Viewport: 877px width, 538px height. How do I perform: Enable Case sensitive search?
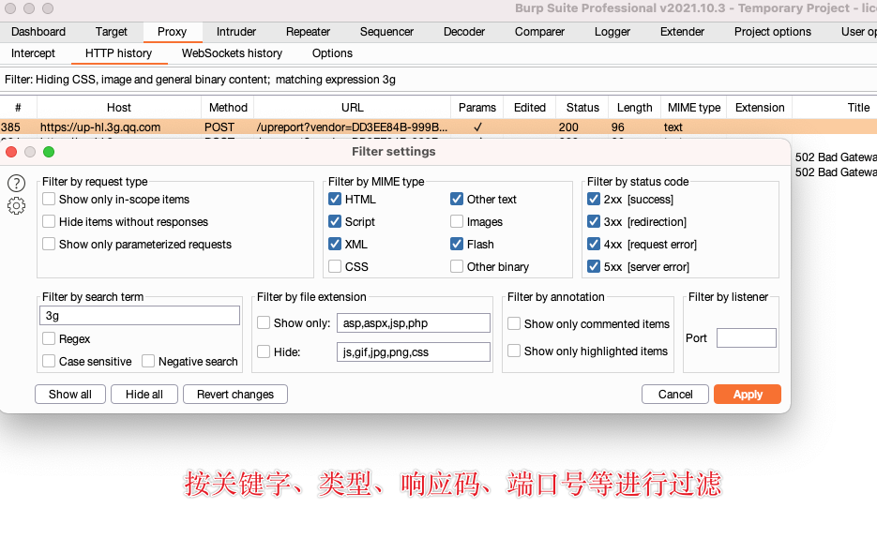coord(49,361)
